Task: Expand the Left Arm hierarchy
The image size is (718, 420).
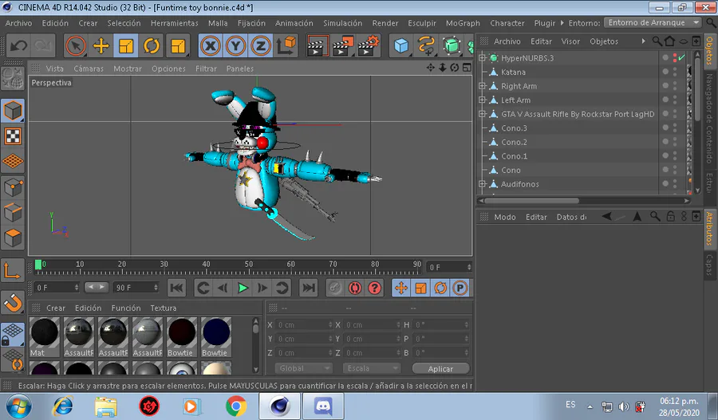Action: [x=482, y=100]
